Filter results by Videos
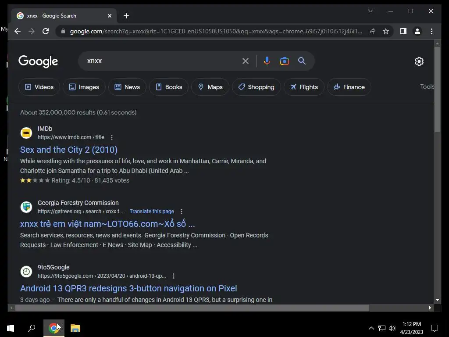 [x=39, y=87]
